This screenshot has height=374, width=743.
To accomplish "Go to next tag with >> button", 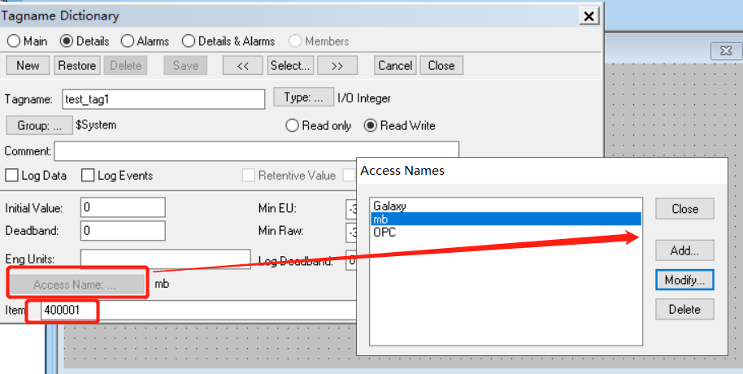I will [x=337, y=65].
